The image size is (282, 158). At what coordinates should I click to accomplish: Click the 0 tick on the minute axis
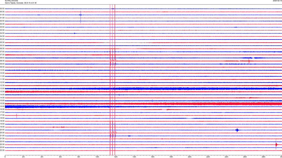[5, 157]
